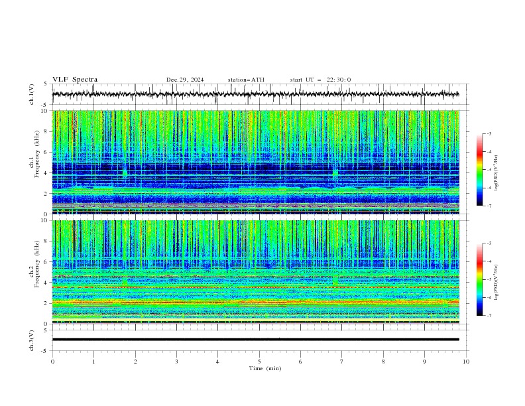This screenshot has width=525, height=406.
Task: Click the time axis tick label '5'
Action: tap(259, 362)
